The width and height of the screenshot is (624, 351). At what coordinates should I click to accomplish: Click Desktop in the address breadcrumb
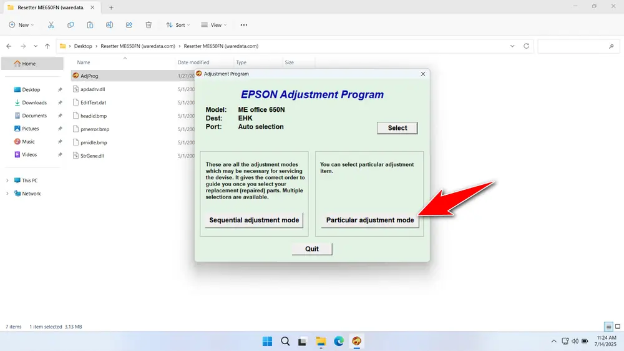tap(83, 46)
